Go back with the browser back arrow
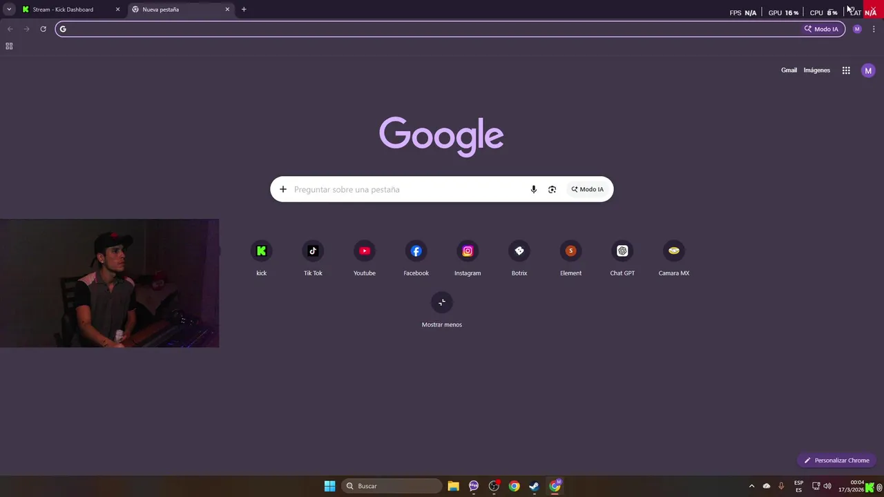Screen dimensions: 884x497 [10, 29]
